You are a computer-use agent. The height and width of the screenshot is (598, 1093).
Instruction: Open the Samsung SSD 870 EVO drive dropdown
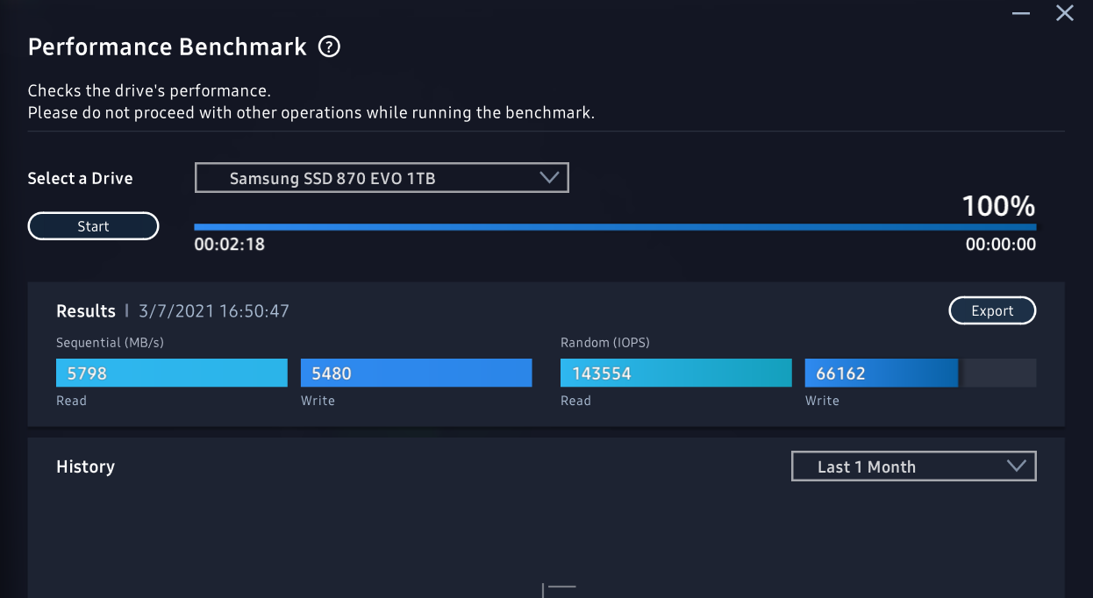click(382, 178)
